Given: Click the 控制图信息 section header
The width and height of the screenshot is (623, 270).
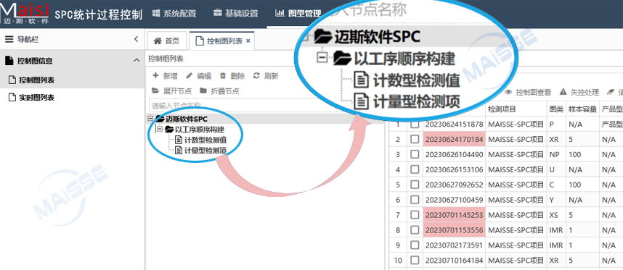Looking at the screenshot, I should click(72, 61).
